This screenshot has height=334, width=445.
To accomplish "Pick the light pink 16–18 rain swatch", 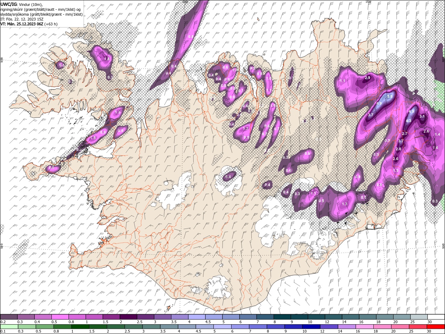I will click(365, 326).
